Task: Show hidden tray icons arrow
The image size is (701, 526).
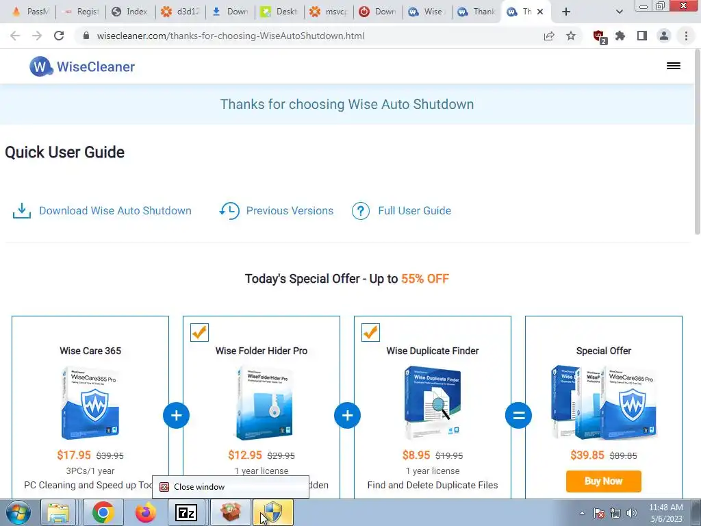Action: click(582, 513)
